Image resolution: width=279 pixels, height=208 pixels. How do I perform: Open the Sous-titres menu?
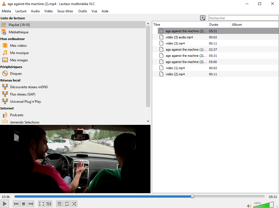65,11
